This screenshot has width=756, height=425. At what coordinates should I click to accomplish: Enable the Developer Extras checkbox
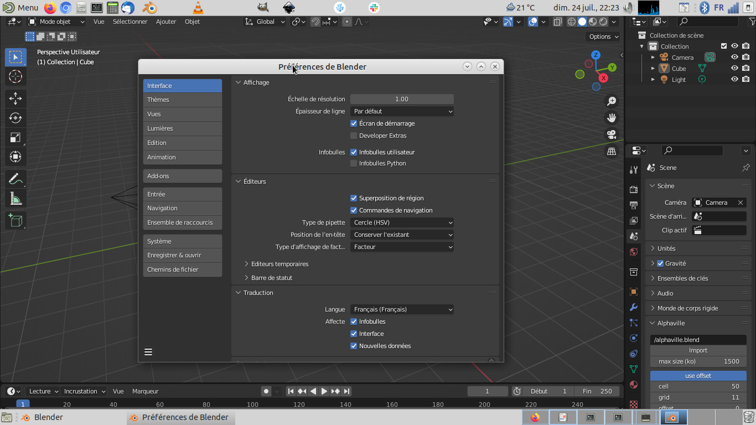click(354, 136)
